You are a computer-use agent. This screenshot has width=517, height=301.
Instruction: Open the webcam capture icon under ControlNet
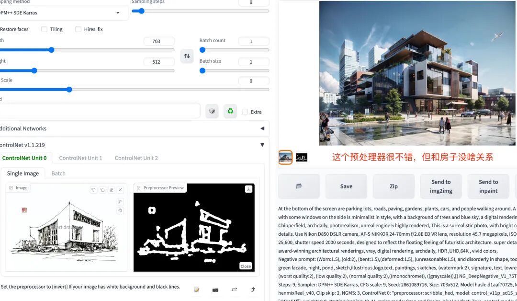tap(215, 289)
